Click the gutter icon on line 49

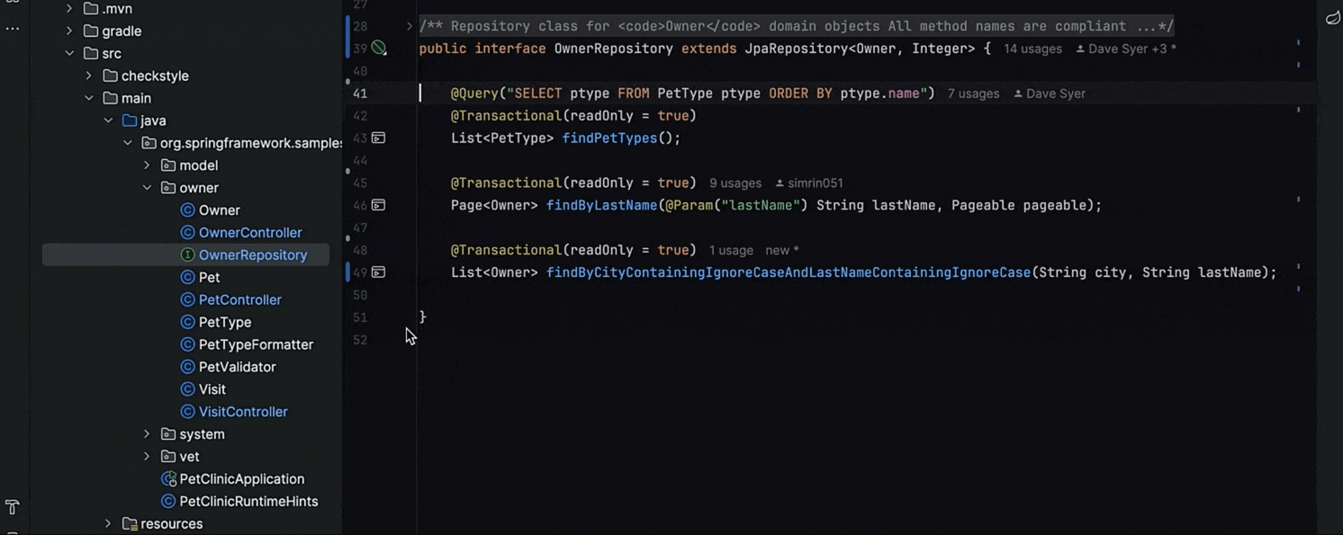coord(379,272)
